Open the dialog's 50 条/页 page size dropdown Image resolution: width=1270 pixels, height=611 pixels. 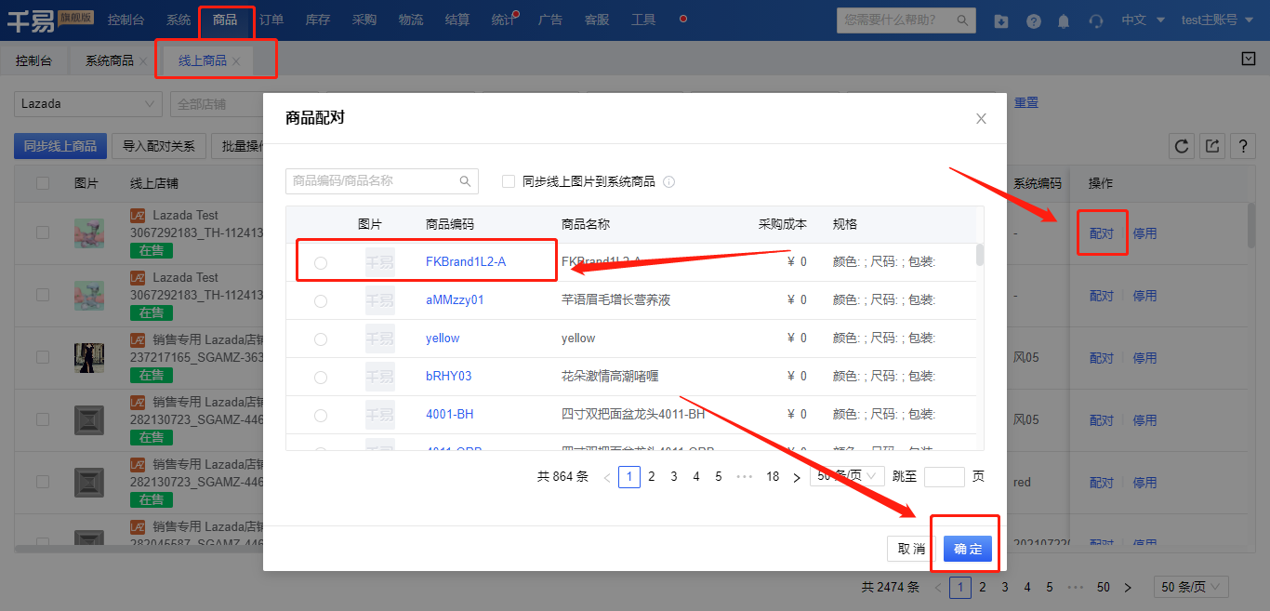point(847,476)
